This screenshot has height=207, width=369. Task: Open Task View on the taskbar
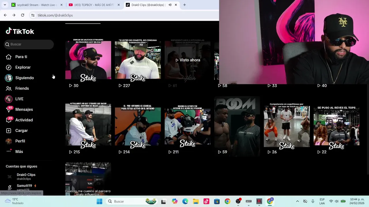pos(163,202)
